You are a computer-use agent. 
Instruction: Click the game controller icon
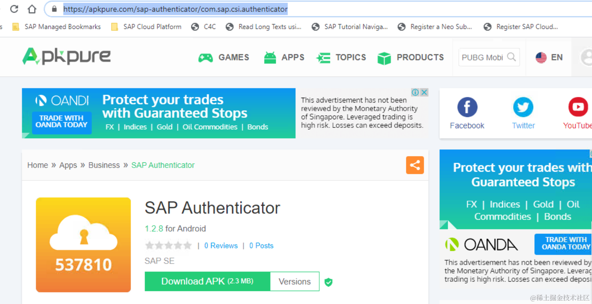click(205, 58)
